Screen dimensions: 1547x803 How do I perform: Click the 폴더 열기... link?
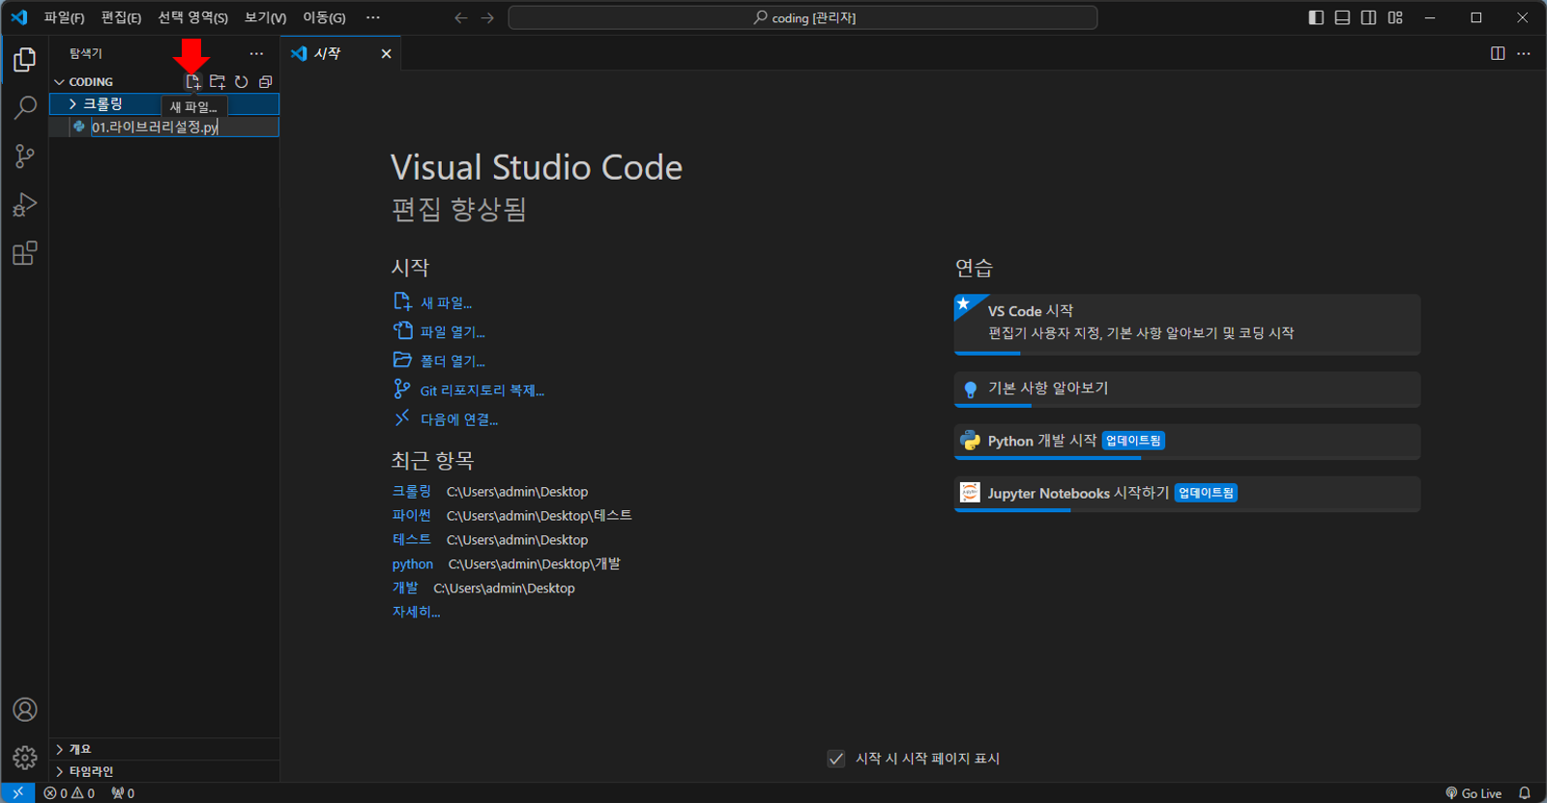point(452,361)
